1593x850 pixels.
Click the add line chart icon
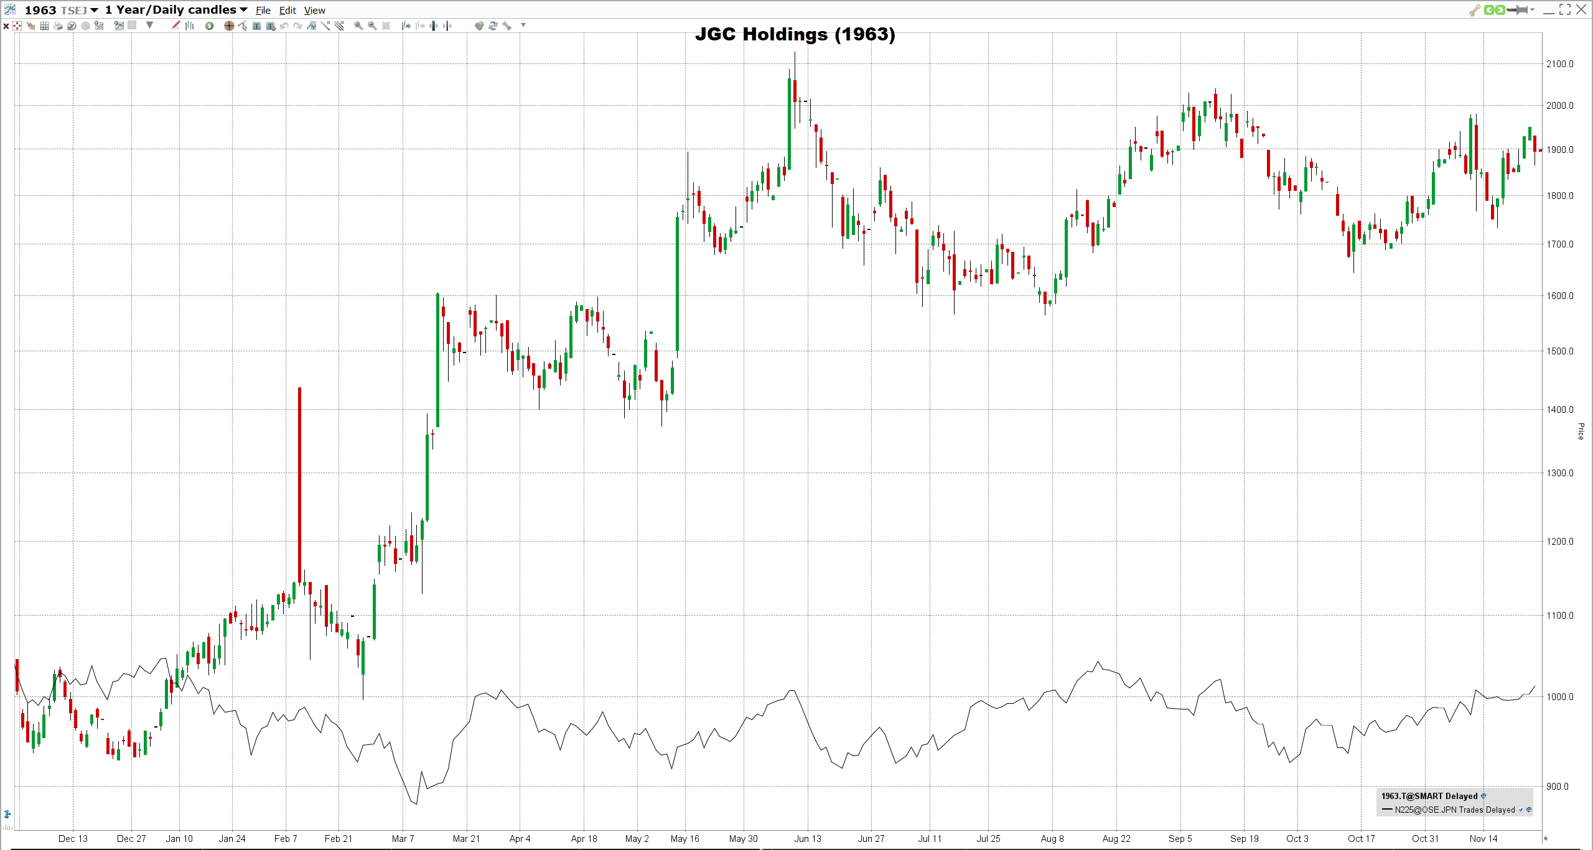pos(119,25)
